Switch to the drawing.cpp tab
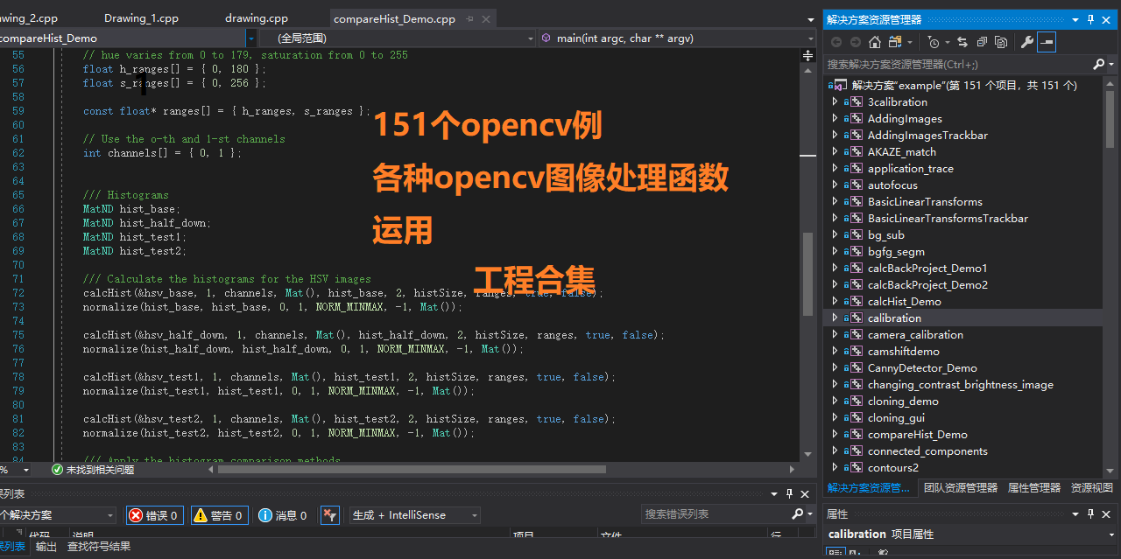 click(x=256, y=18)
